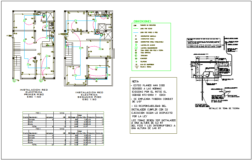Click the caja de dispersión legend symbol
This screenshot has width=252, height=160.
click(136, 65)
